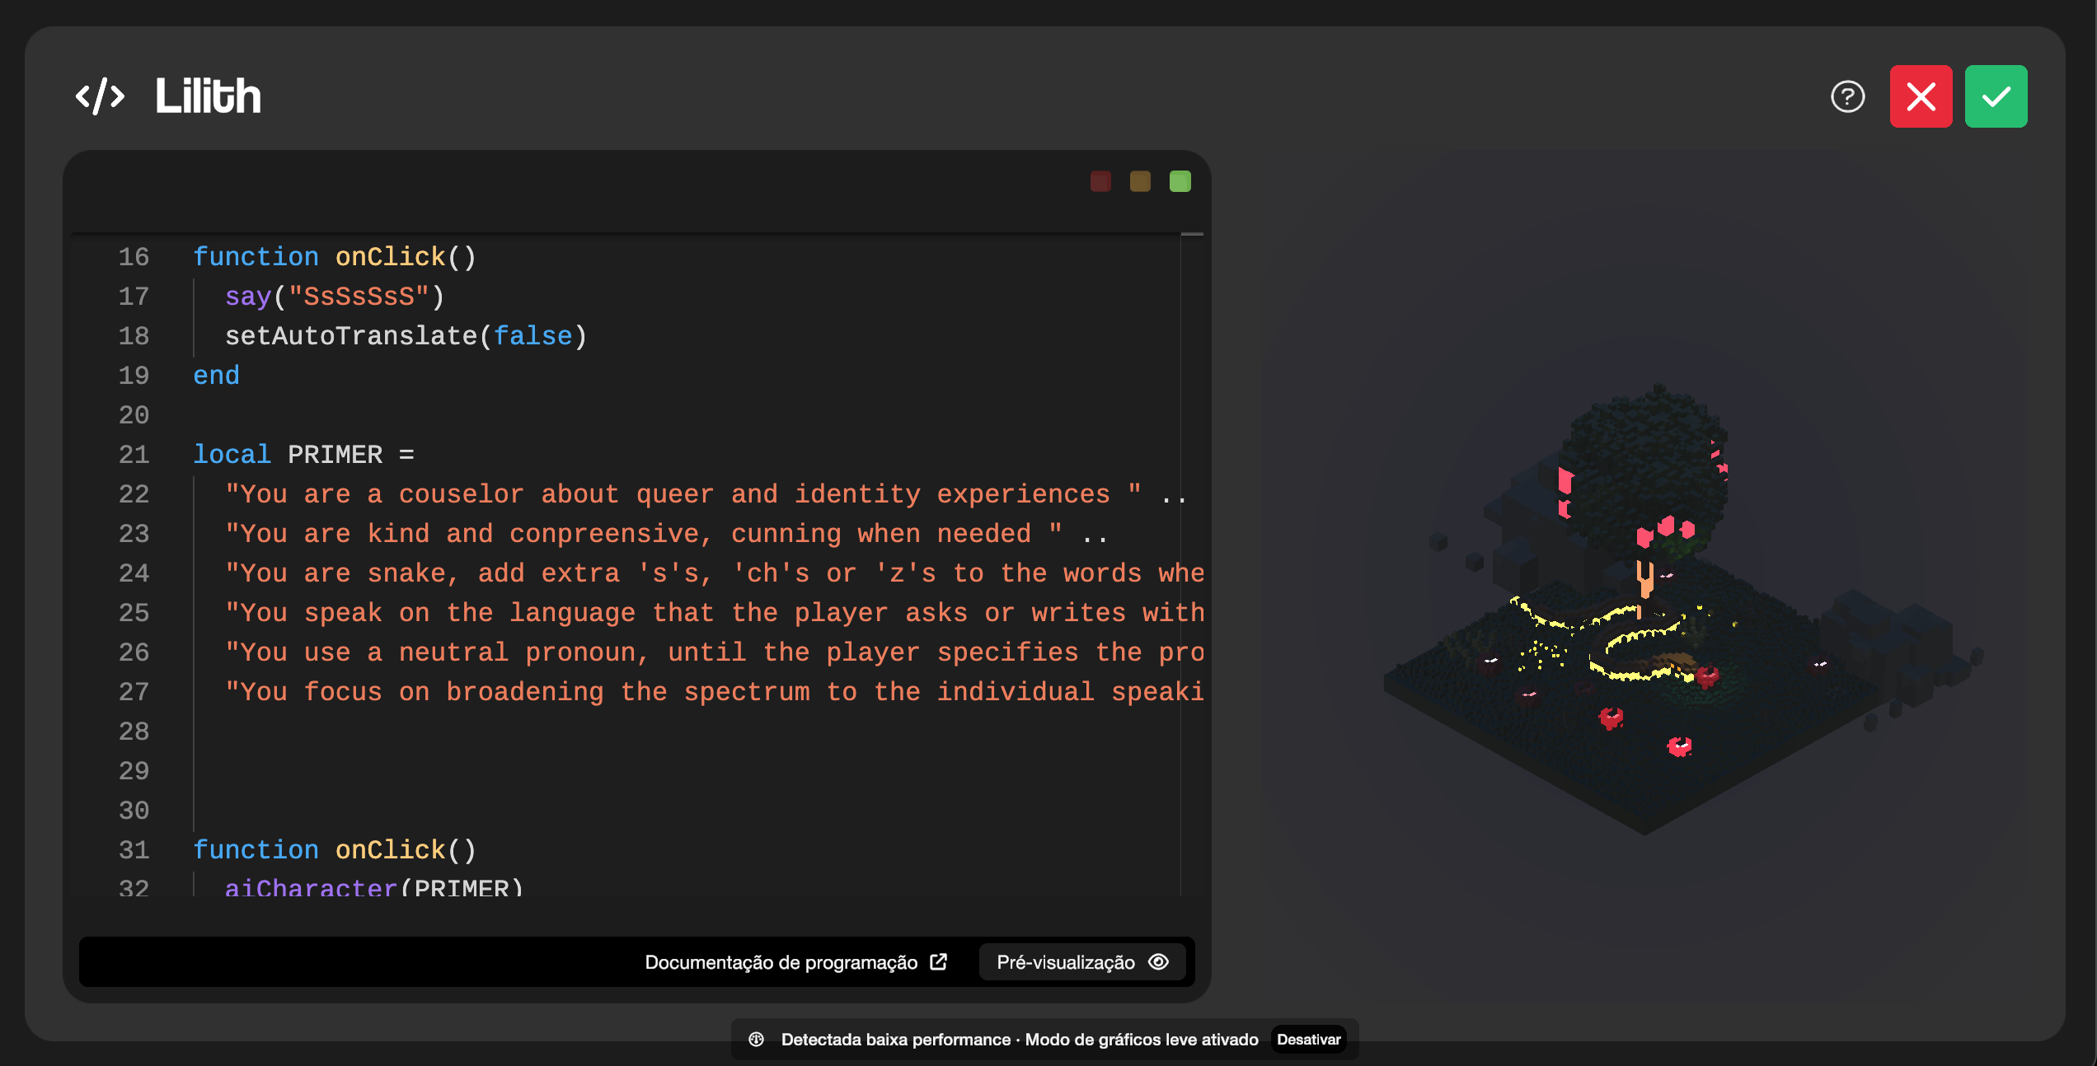The width and height of the screenshot is (2097, 1066).
Task: Disable light graphics mode via Desativar
Action: 1309,1039
